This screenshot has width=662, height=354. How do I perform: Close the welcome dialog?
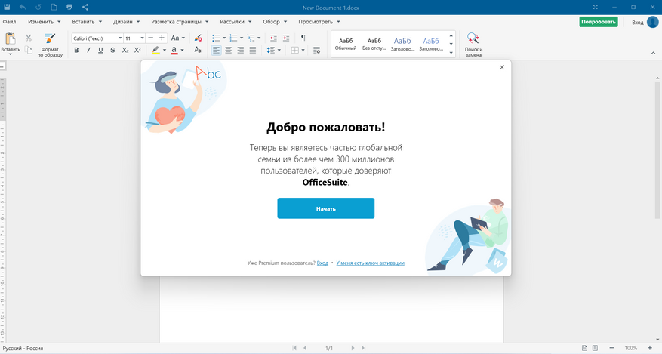(501, 67)
